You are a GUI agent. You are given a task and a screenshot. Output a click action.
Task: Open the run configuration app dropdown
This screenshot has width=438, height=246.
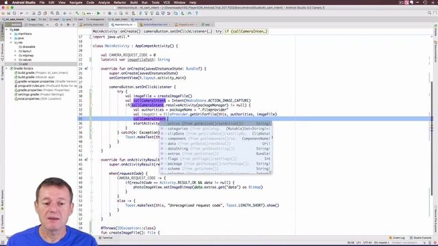[x=88, y=14]
